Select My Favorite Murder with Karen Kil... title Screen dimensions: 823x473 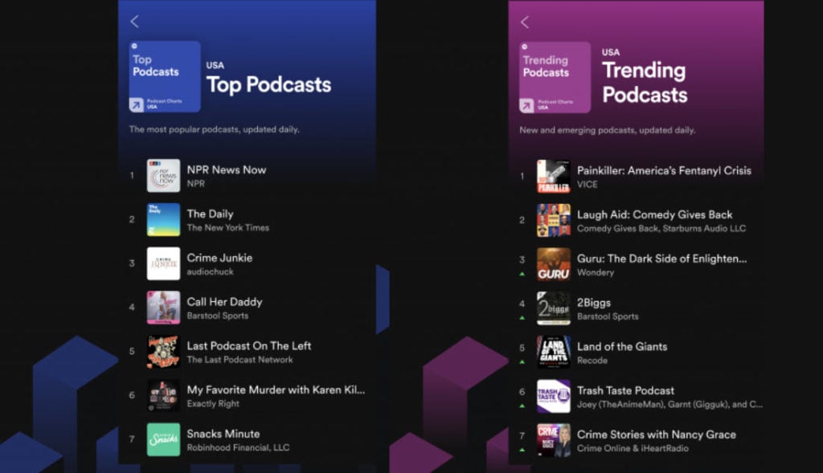(x=276, y=390)
